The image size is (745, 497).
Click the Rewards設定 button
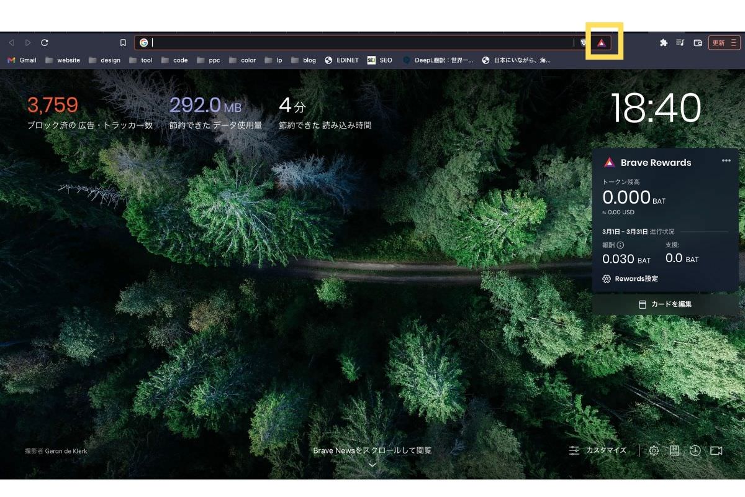630,279
